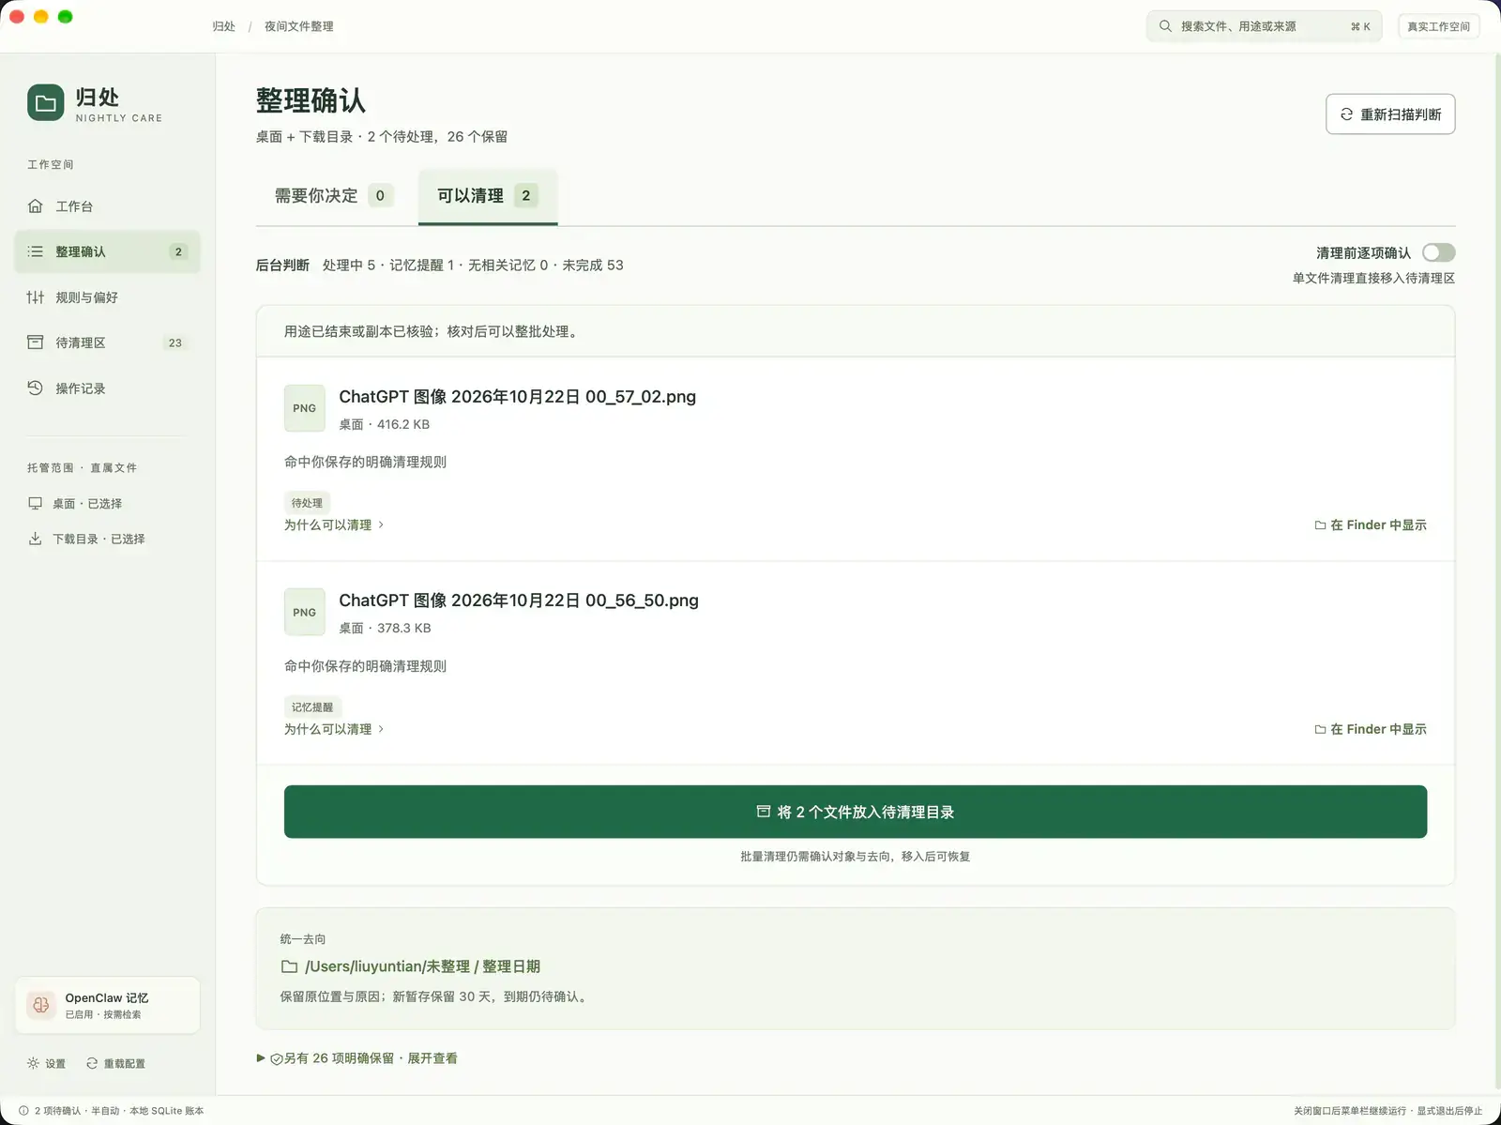Toggle 清理前逐项确认 switch
1501x1125 pixels.
1438,252
